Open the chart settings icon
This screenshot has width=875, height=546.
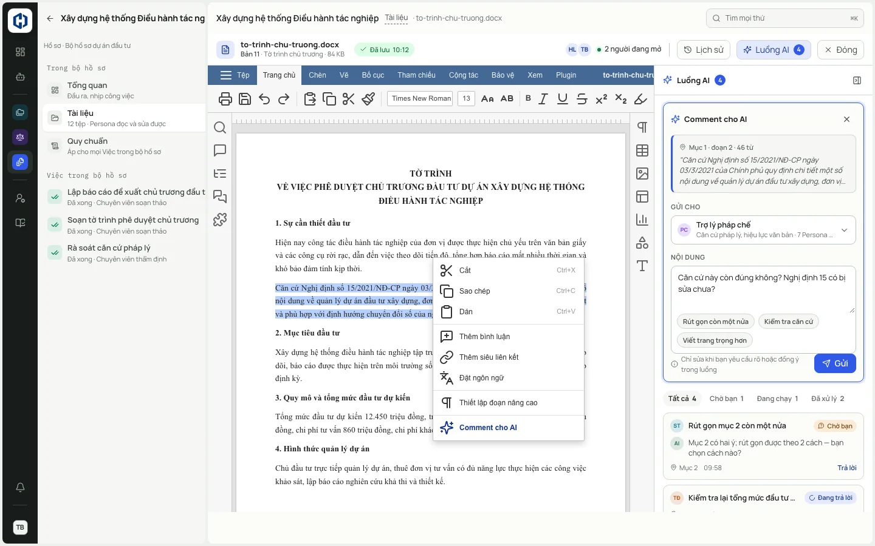coord(642,220)
